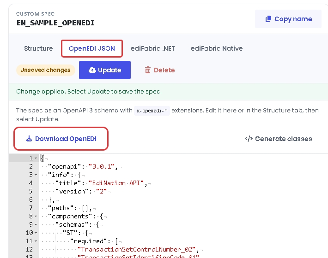Viewport: 328px width, 258px height.
Task: Click the "3.0.1" value in the editor
Action: click(x=102, y=166)
